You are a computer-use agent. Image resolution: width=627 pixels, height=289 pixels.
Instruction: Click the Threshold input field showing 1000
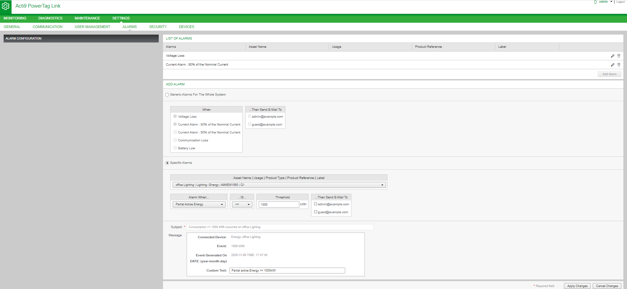tap(279, 204)
